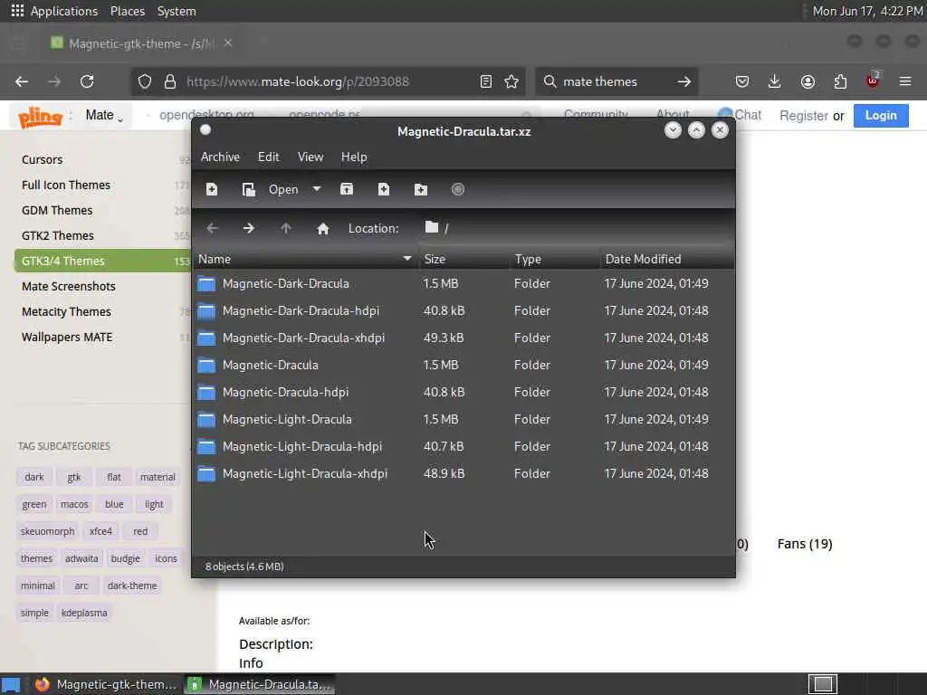Screen dimensions: 927x695
Task: Click the dark tag subcategory
Action: click(34, 477)
